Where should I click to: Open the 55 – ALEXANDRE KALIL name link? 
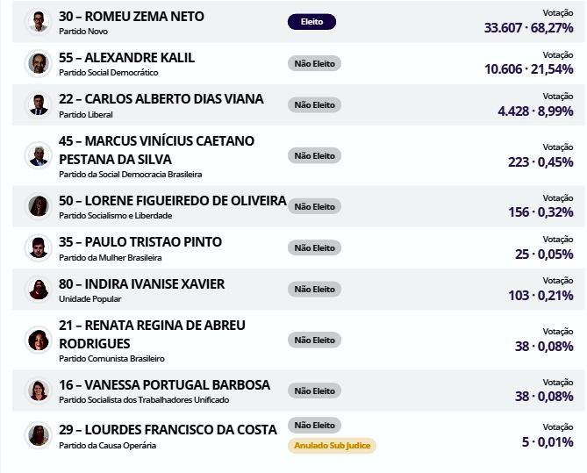click(x=126, y=58)
